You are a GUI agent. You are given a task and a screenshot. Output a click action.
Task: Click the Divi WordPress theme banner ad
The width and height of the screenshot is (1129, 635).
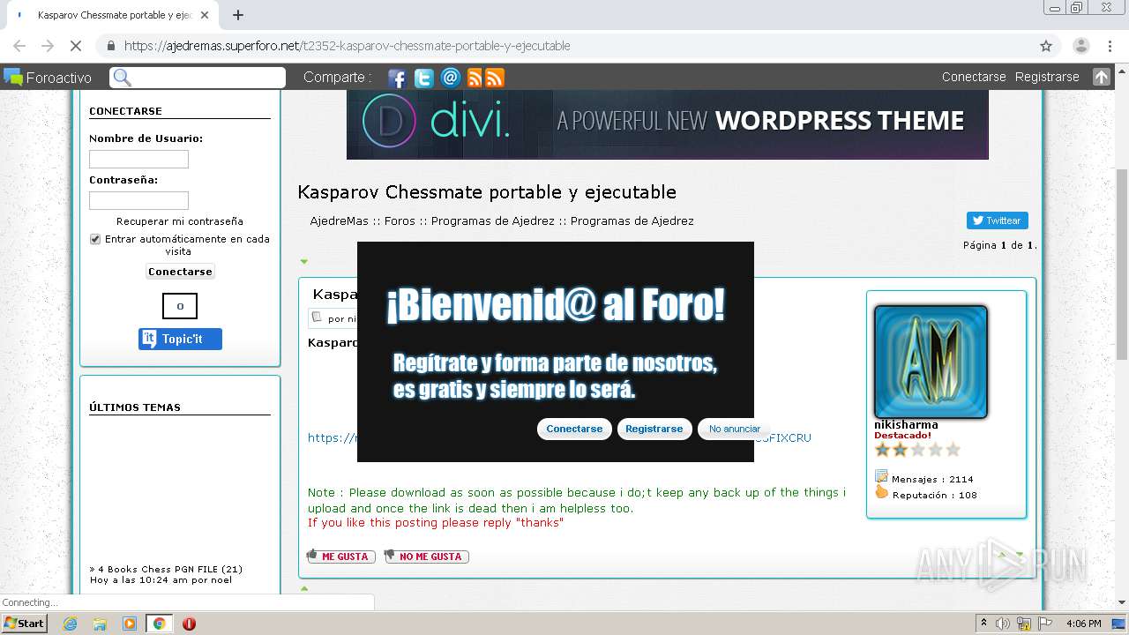click(x=667, y=124)
